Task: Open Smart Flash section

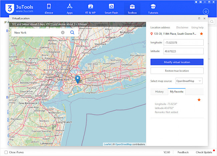Action: [111, 9]
